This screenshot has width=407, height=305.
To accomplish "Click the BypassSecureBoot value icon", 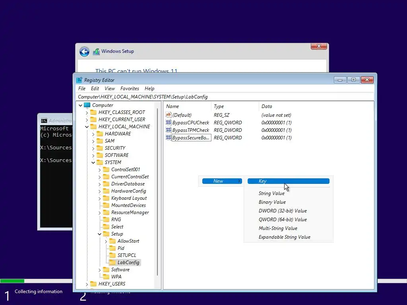I will click(x=169, y=137).
